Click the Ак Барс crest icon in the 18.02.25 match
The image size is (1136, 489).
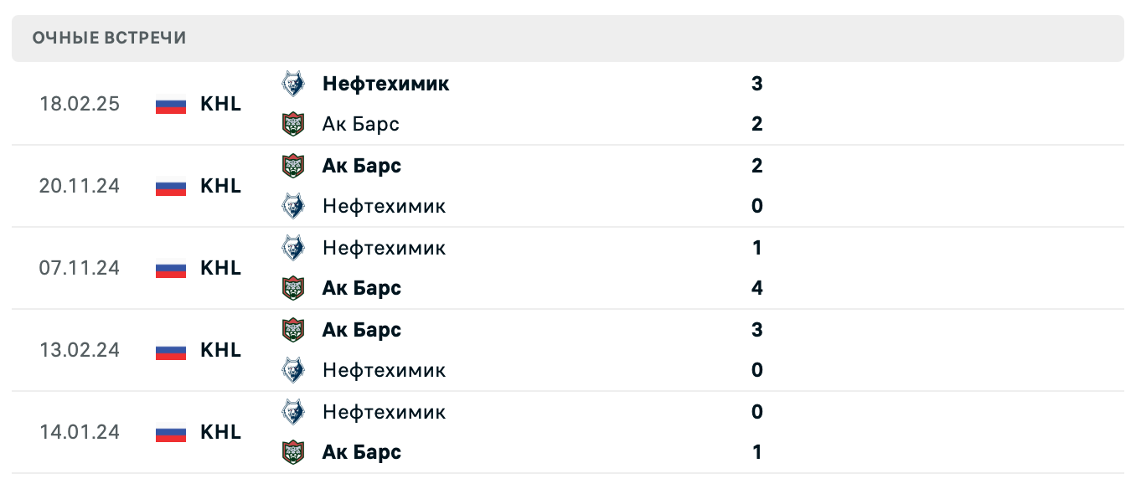(x=295, y=123)
